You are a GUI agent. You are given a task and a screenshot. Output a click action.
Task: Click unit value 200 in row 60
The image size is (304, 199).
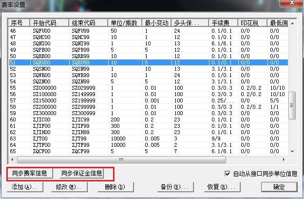click(115, 119)
